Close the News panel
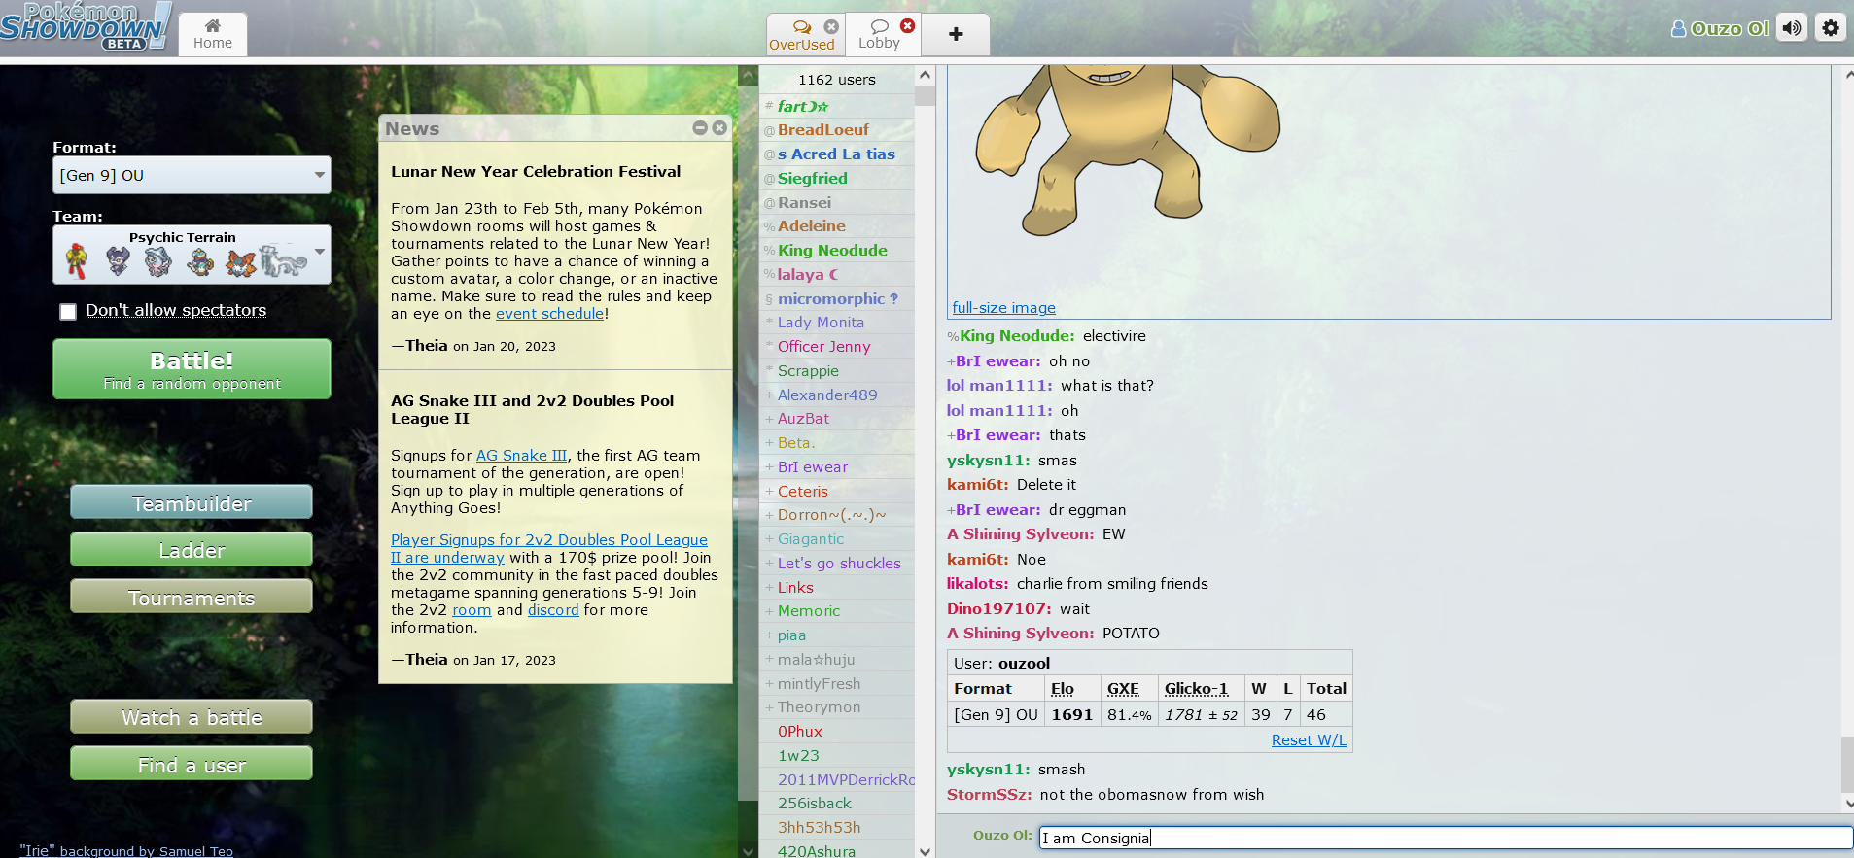 (x=719, y=128)
